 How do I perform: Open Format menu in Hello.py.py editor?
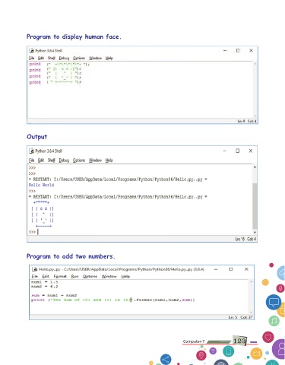pyautogui.click(x=60, y=276)
